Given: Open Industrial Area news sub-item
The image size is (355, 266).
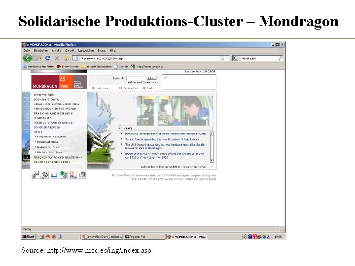Looking at the screenshot, I should [47, 147].
